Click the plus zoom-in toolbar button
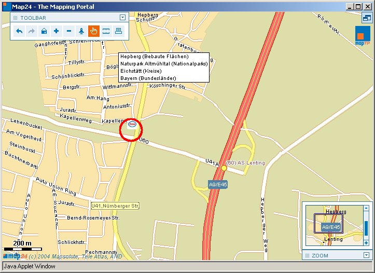This screenshot has width=375, height=273. 57,31
